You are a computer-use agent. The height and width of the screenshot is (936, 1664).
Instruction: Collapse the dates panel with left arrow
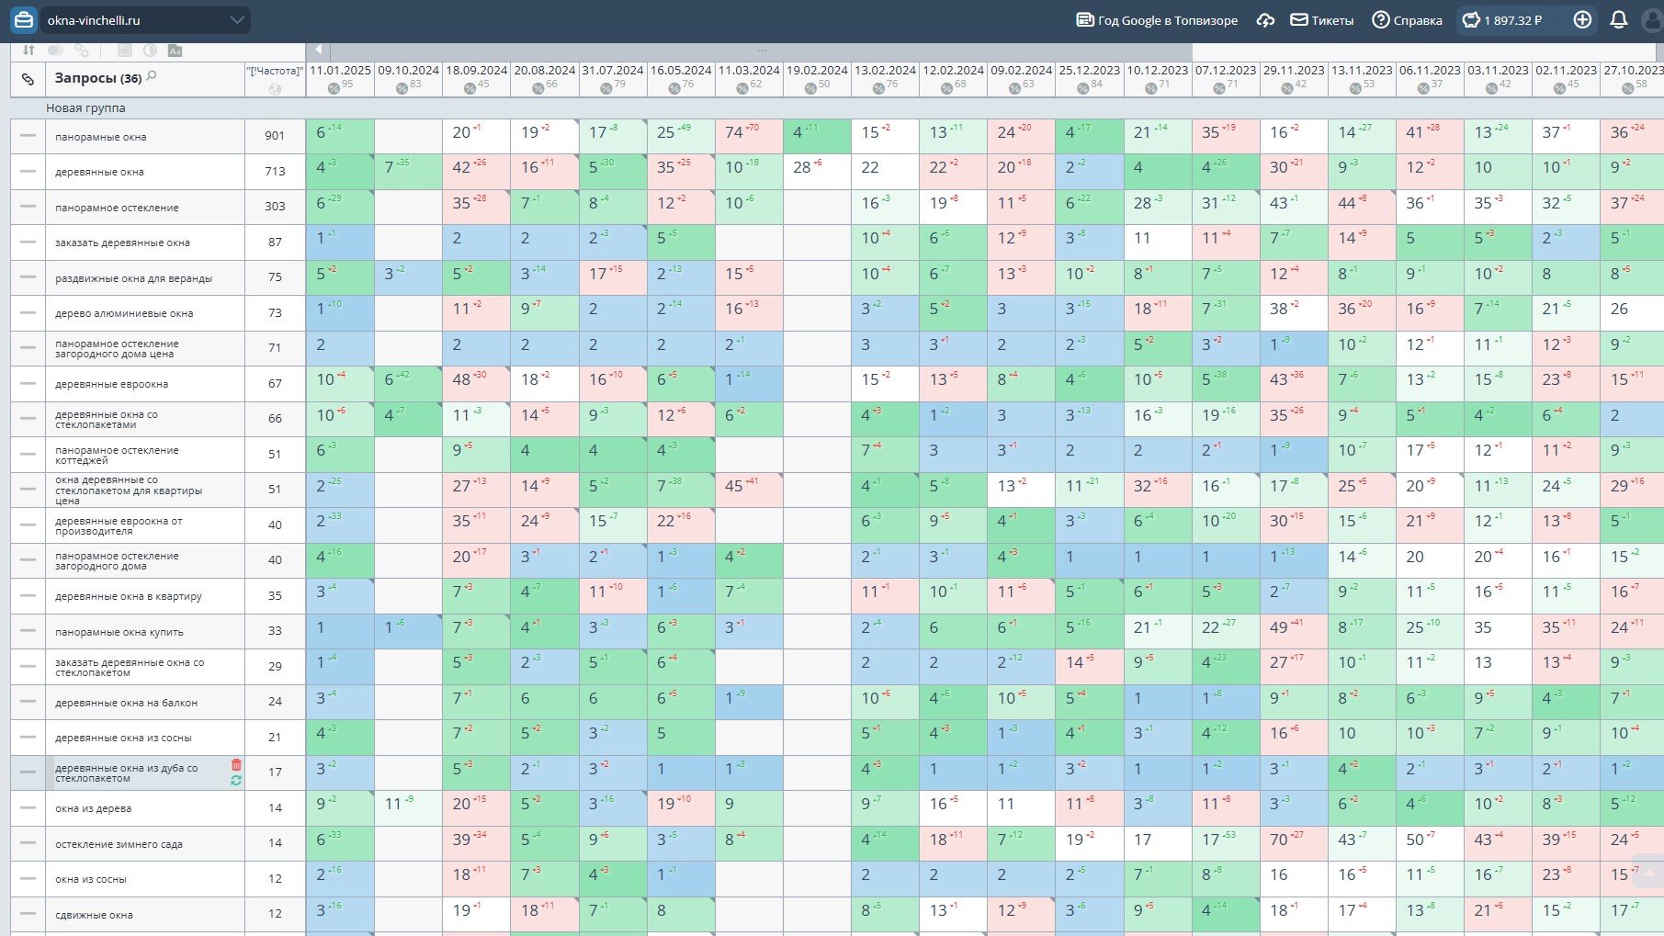(x=318, y=51)
